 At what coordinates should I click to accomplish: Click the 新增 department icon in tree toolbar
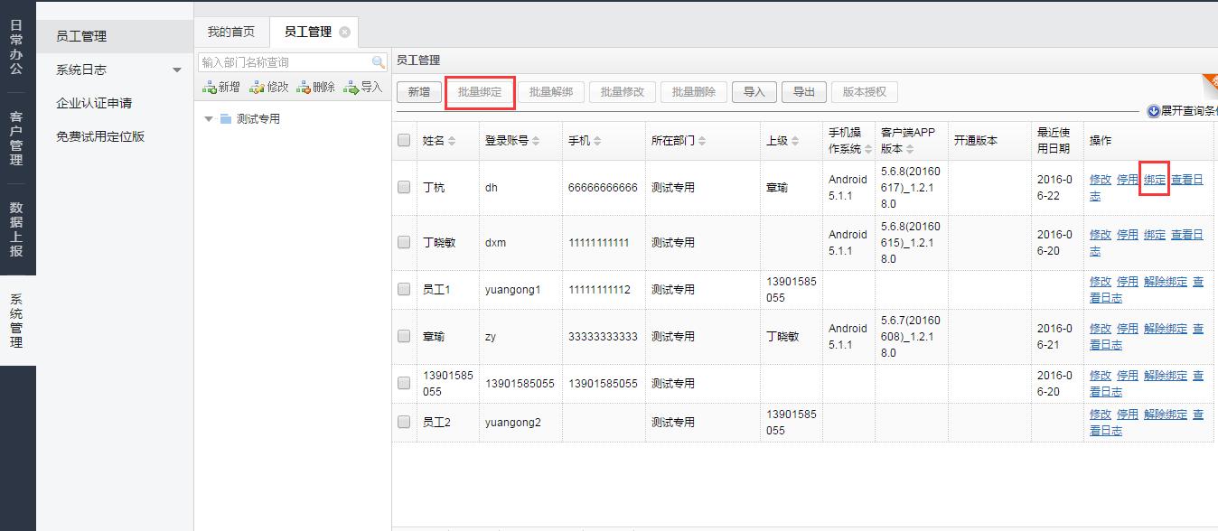coord(209,88)
